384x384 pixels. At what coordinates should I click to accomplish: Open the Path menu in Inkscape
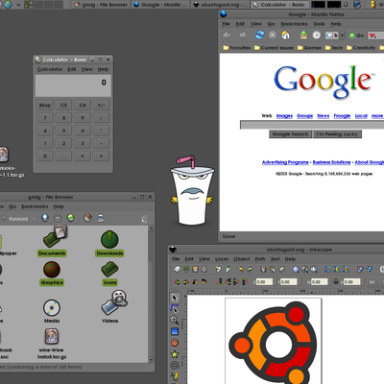(260, 259)
